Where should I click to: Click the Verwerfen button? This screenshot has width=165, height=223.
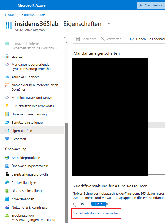(111, 39)
